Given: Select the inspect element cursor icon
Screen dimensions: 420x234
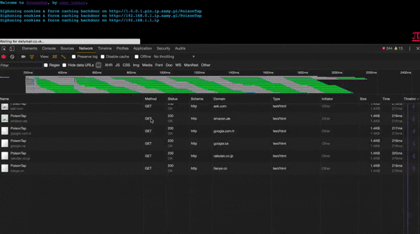Looking at the screenshot, I should coord(4,48).
